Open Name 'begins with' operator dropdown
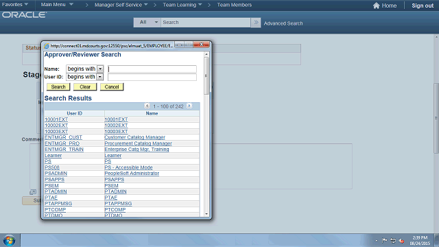This screenshot has height=247, width=439. pos(100,69)
